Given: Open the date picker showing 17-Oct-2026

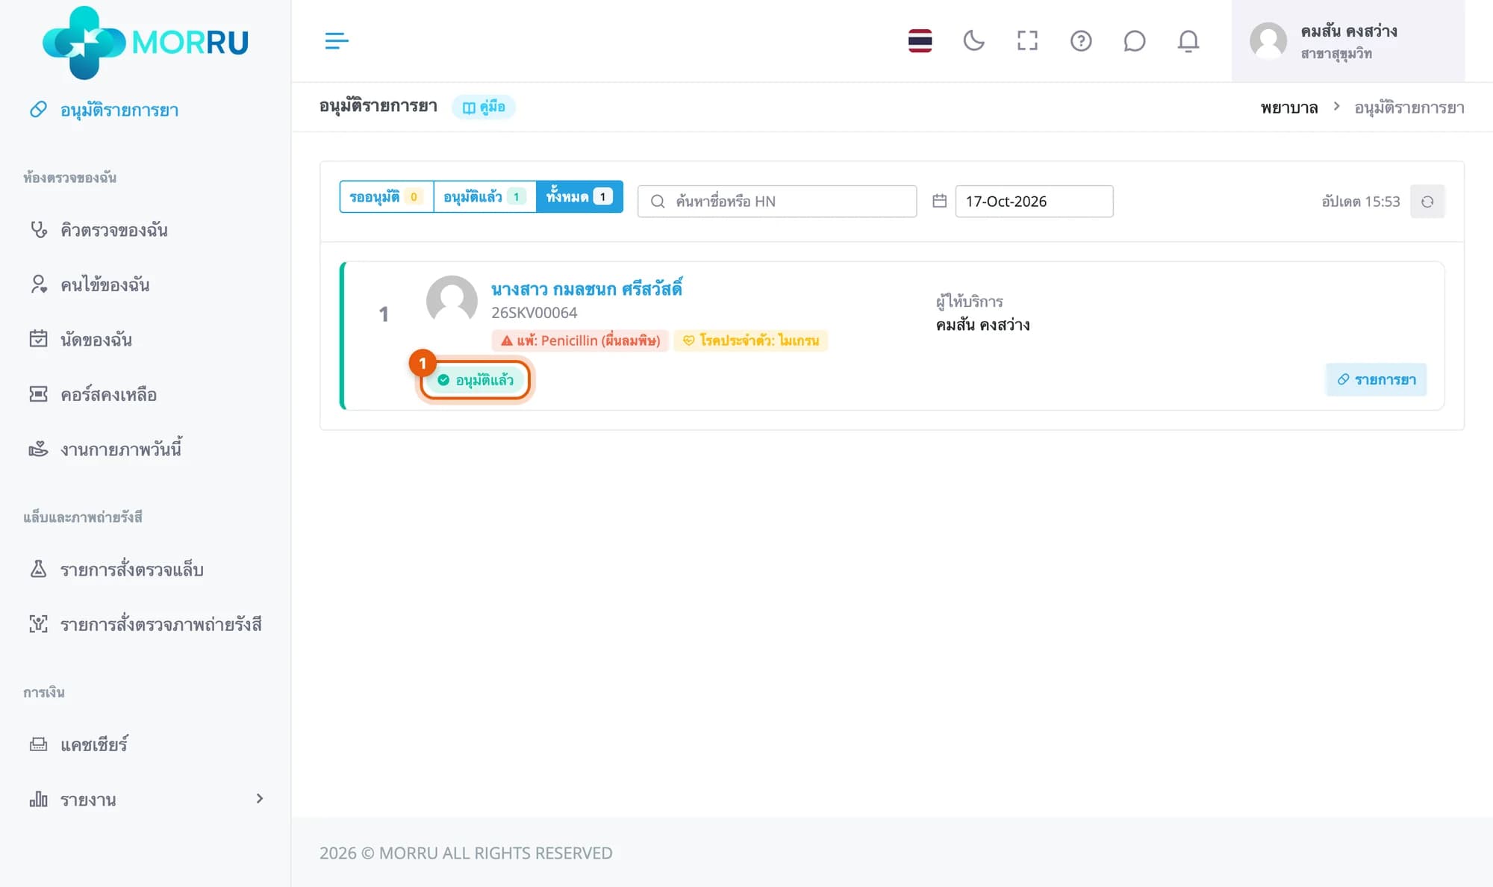Looking at the screenshot, I should click(x=1034, y=201).
